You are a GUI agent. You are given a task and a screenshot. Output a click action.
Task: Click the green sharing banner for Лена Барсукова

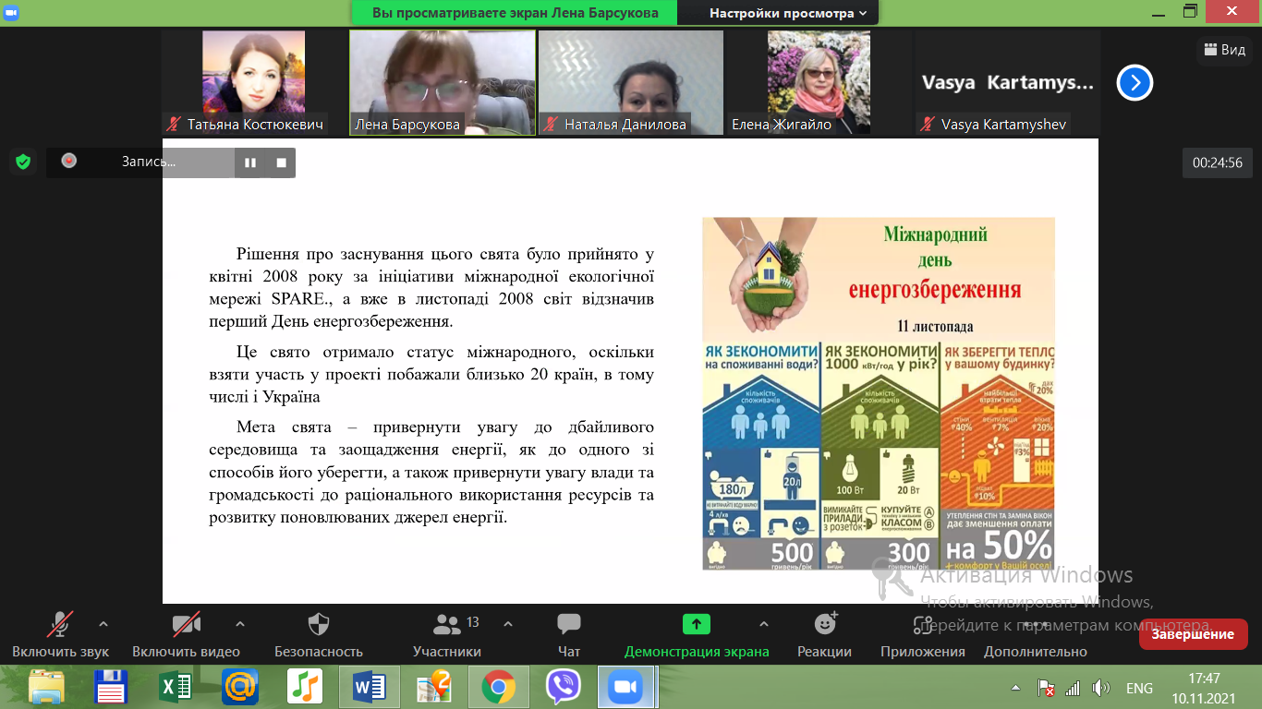pyautogui.click(x=515, y=13)
